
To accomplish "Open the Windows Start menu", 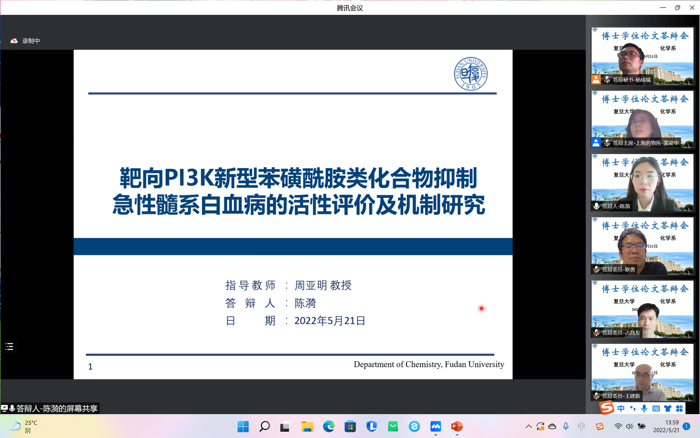I will [x=243, y=427].
